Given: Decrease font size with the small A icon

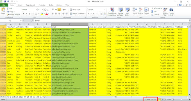Looking at the screenshot, I should 48,10.
